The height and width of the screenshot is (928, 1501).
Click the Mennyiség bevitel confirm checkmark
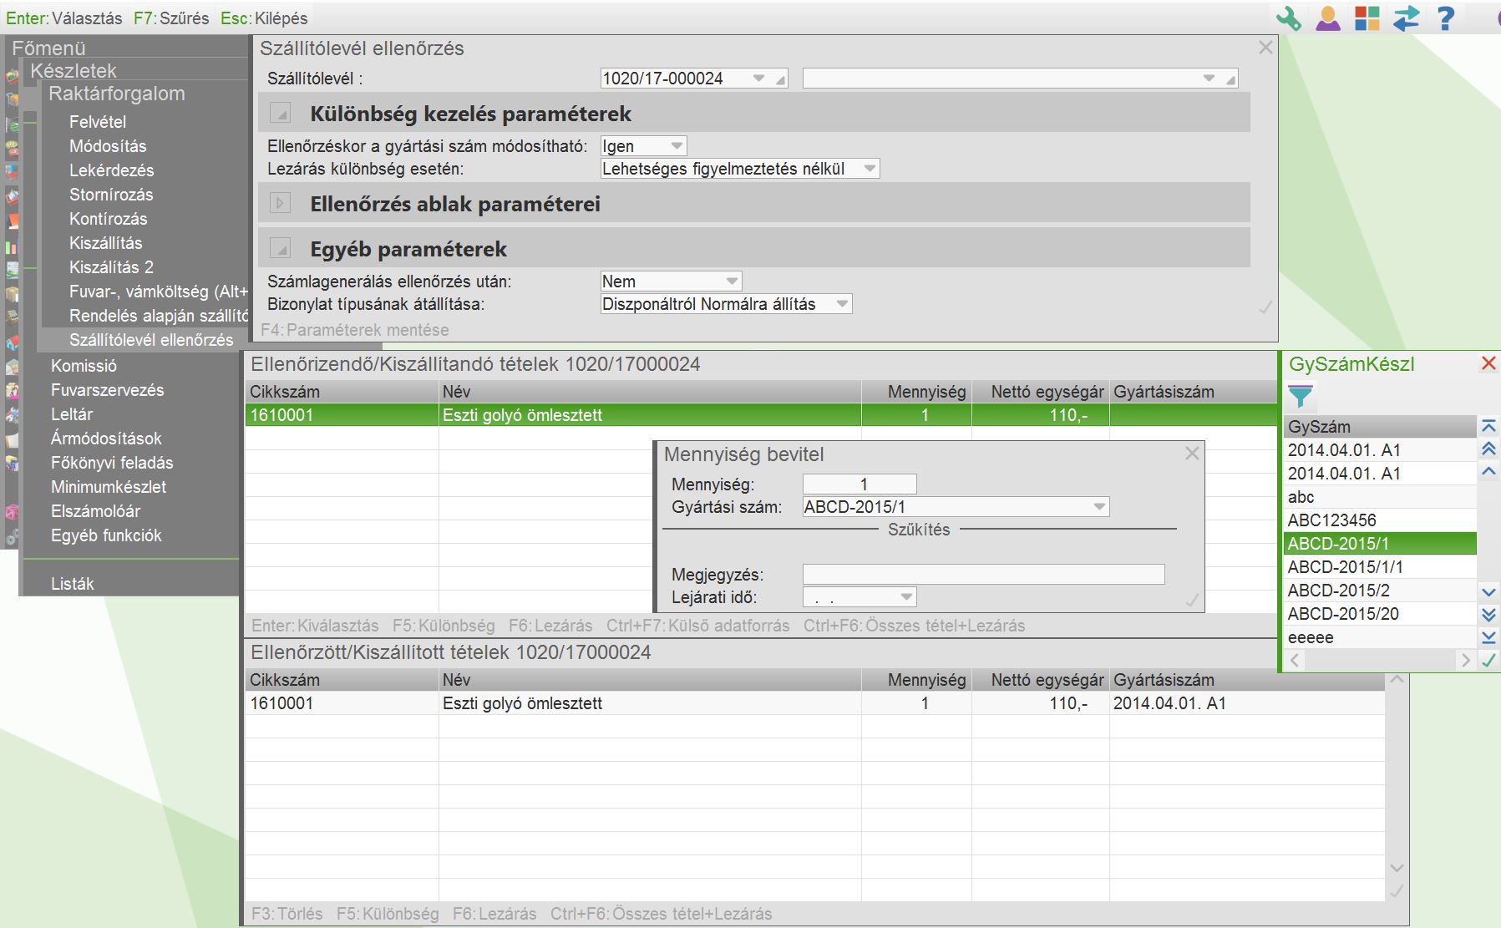(x=1192, y=600)
